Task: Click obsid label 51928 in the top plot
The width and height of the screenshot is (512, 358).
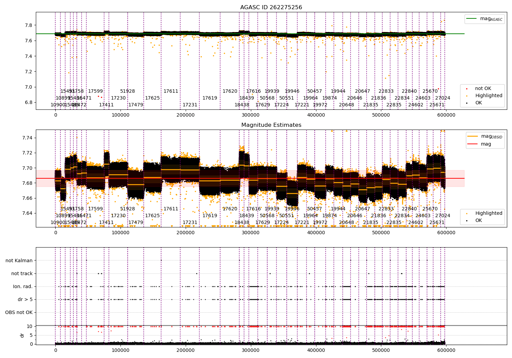Action: click(x=128, y=91)
